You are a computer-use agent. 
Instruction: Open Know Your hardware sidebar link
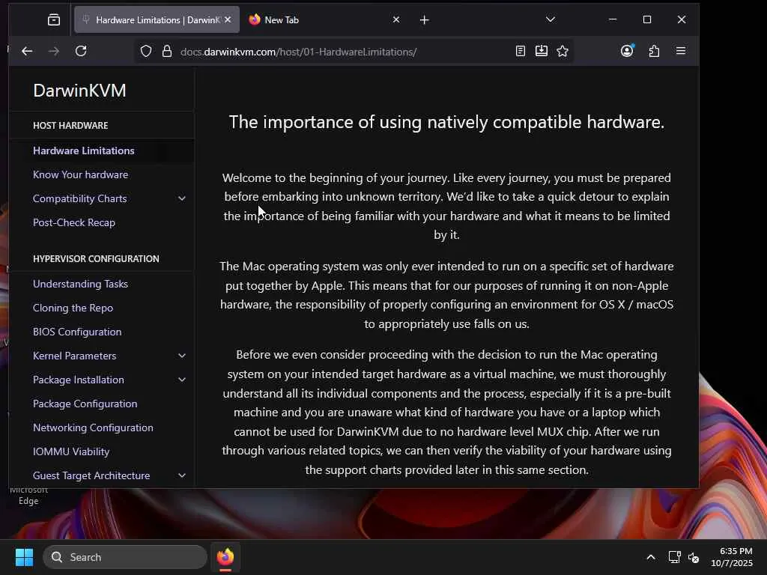point(81,175)
